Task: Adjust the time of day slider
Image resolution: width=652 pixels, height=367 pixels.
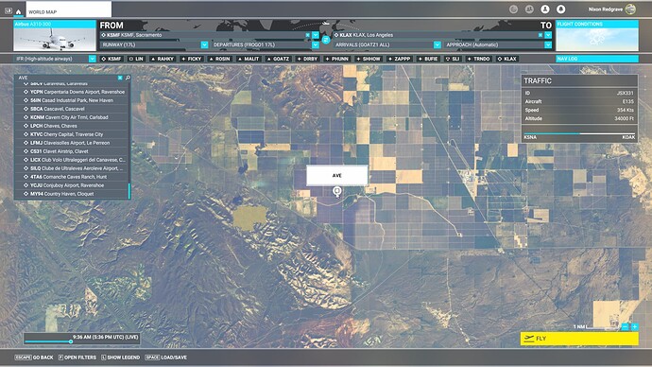Action: coord(71,341)
